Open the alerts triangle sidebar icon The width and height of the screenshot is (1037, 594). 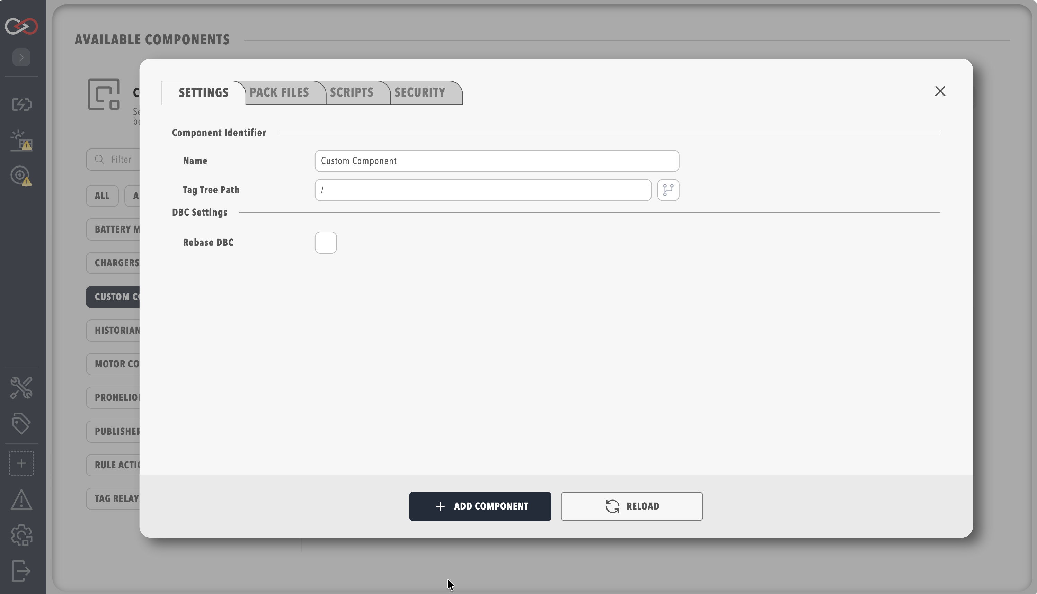click(x=21, y=500)
